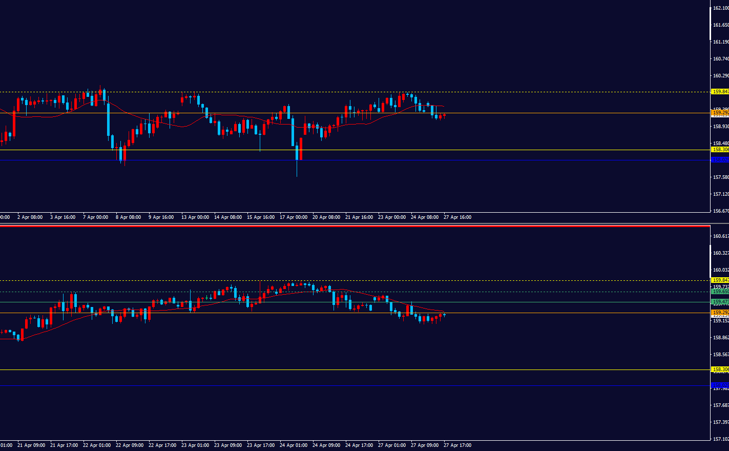Click the green 159.650 price label in lower chart
Screen dimensions: 729x451
tap(720, 292)
